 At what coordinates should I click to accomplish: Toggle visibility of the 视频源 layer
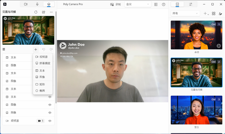coord(50,121)
